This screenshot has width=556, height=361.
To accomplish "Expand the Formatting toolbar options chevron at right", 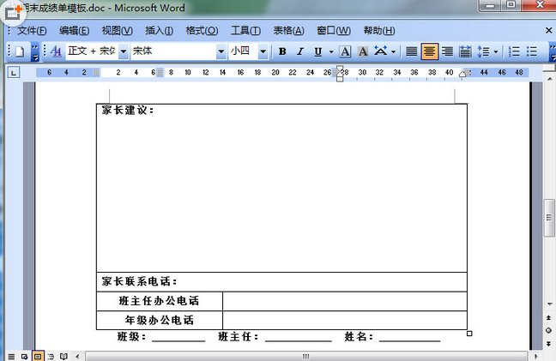I will click(553, 51).
